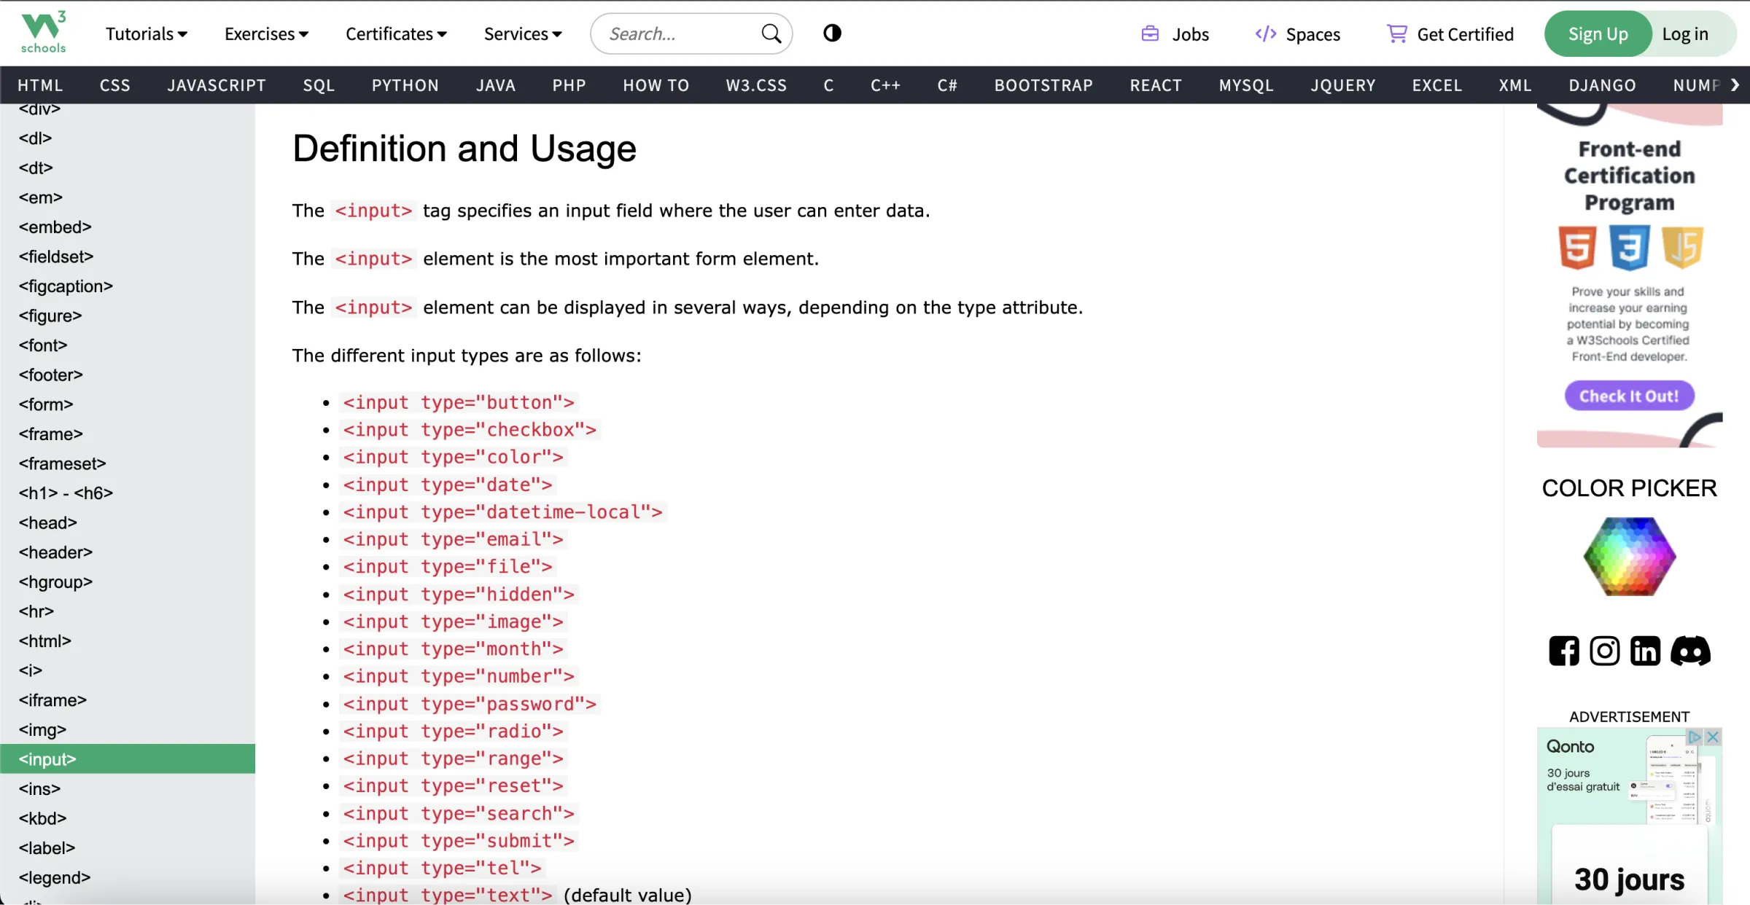Viewport: 1750px width, 905px height.
Task: Select the JAVASCRIPT tab in nav bar
Action: click(217, 85)
